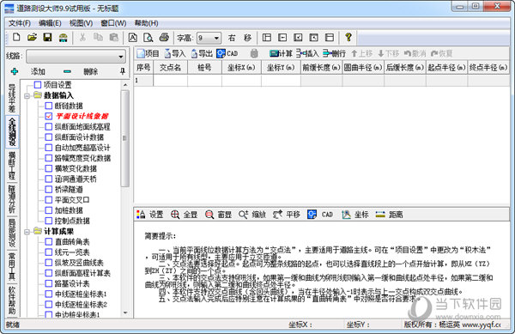
Task: Open the 字高 font height dropdown
Action: tap(209, 38)
